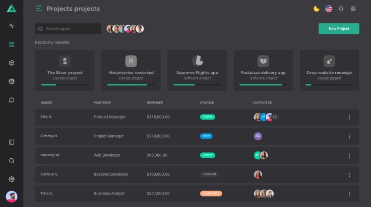Open the Supreme Flights app card

197,70
